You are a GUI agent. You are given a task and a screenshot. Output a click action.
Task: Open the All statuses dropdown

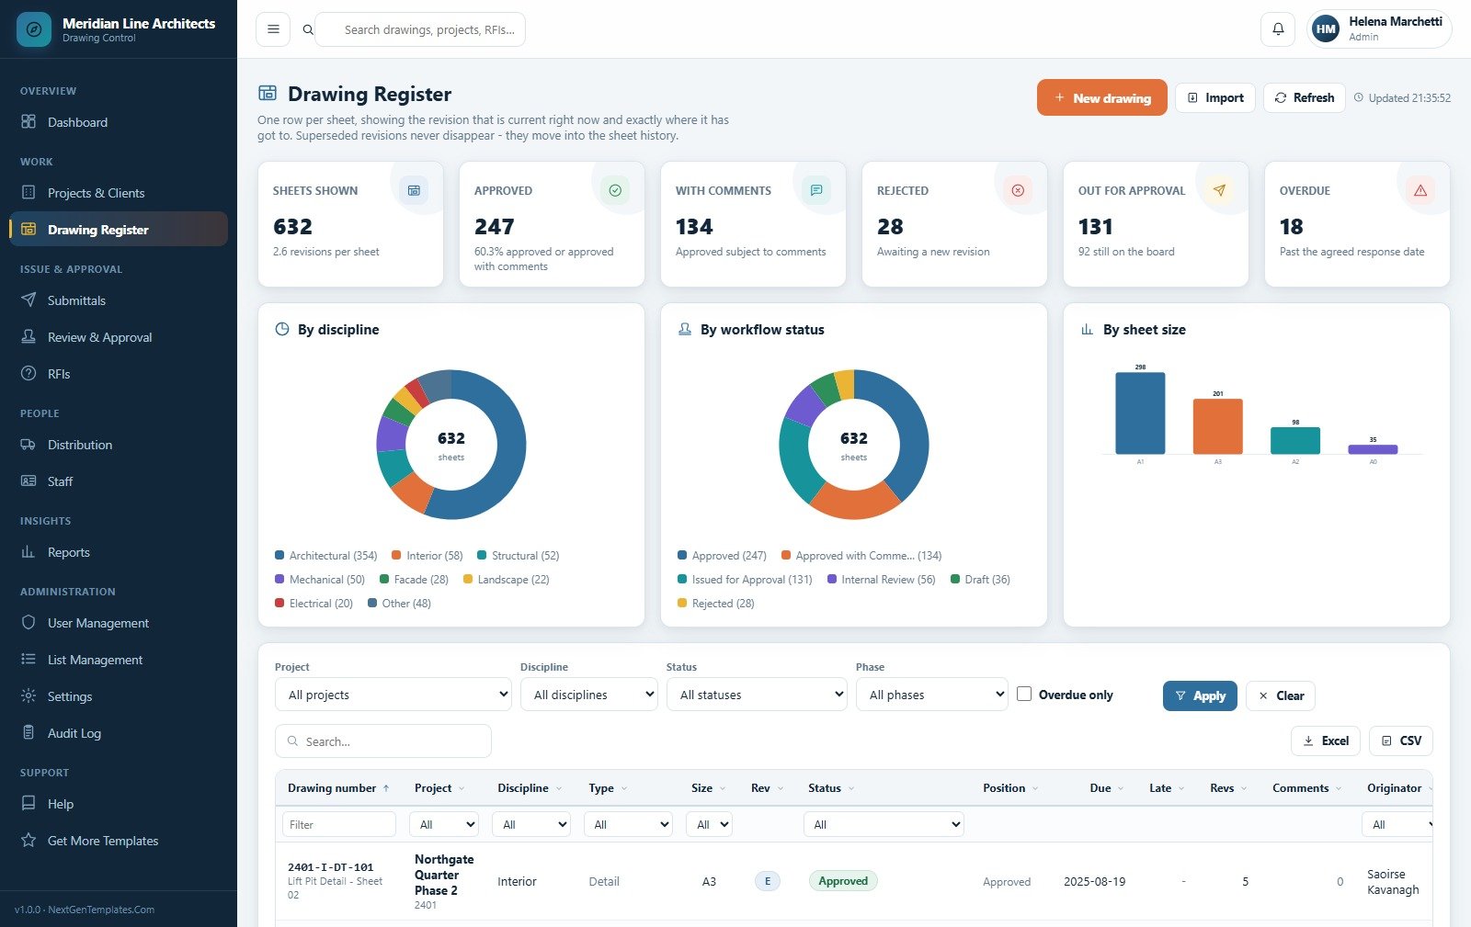pyautogui.click(x=757, y=695)
